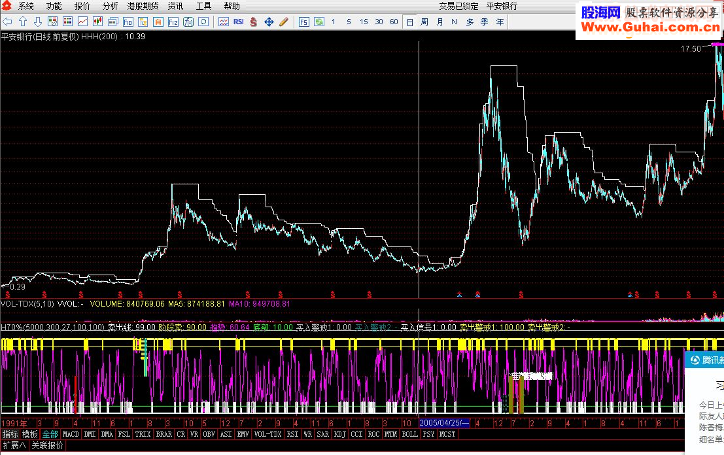The width and height of the screenshot is (724, 455).
Task: Select the 15-minute period button
Action: (364, 22)
